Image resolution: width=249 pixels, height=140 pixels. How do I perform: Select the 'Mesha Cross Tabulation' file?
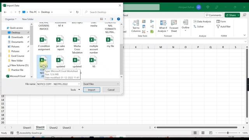point(77,45)
